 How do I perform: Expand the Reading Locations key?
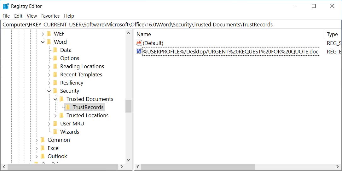49,66
